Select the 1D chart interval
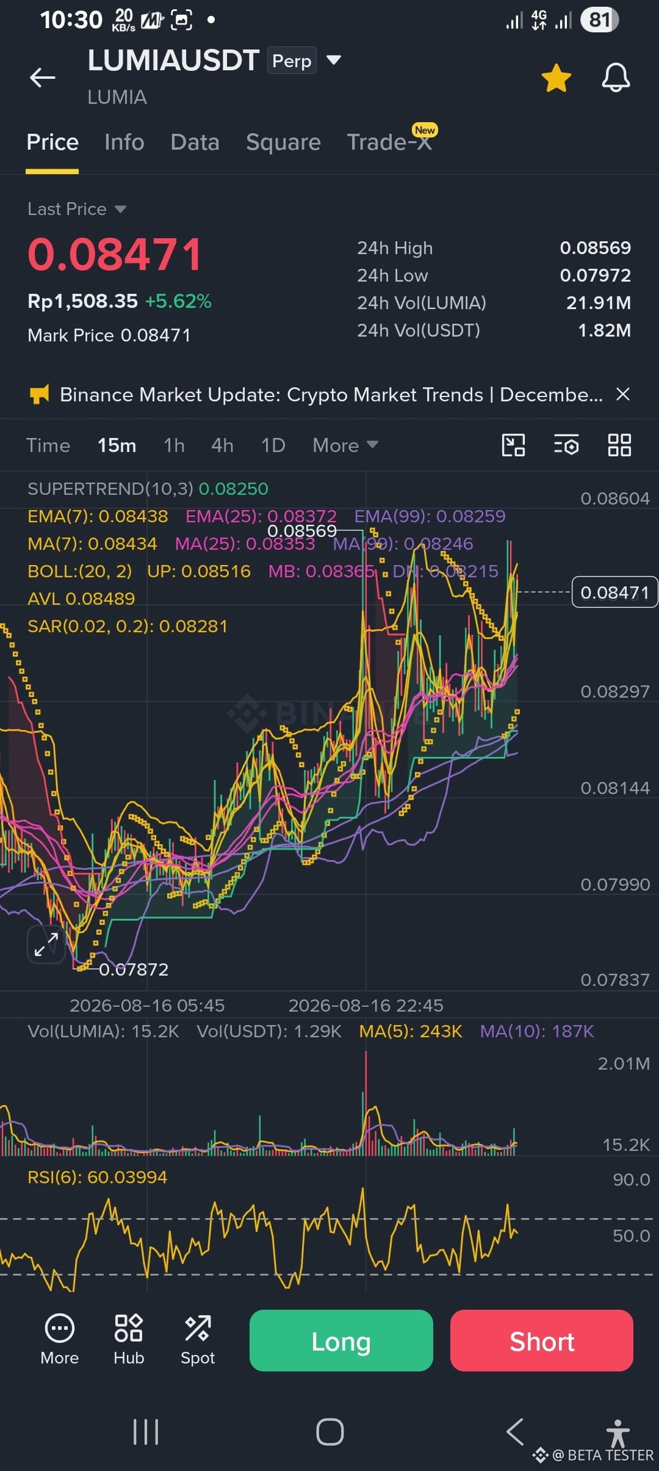The width and height of the screenshot is (659, 1471). click(x=273, y=445)
